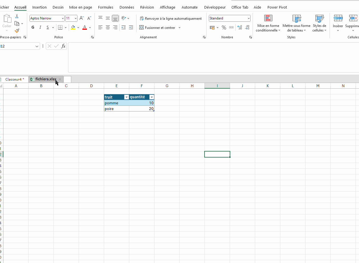The height and width of the screenshot is (263, 359).
Task: Align cell content to vertical middle
Action: pos(108,18)
